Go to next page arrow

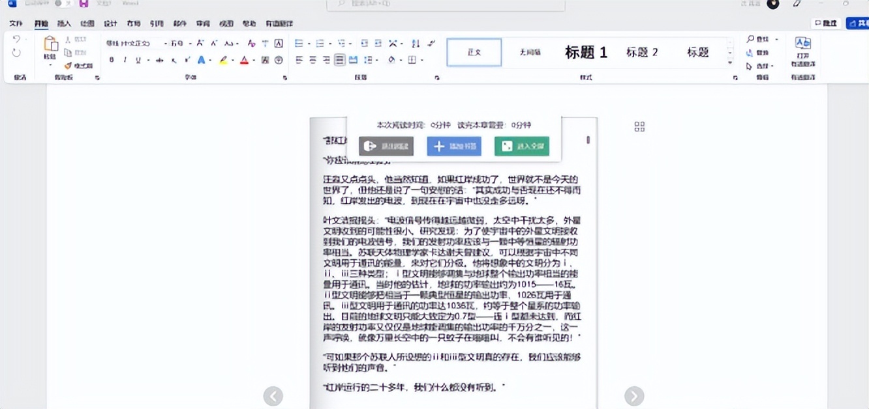[x=634, y=396]
